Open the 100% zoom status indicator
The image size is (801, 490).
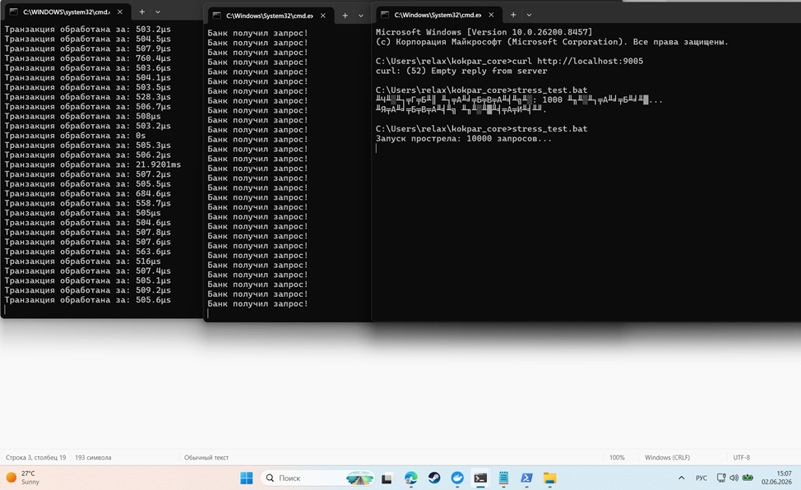[x=617, y=457]
